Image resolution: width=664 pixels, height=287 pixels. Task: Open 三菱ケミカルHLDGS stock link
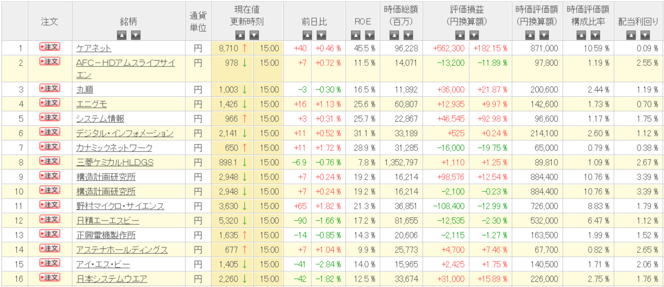tap(115, 162)
